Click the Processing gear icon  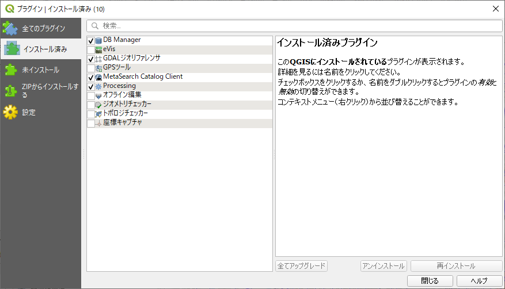[x=98, y=87]
